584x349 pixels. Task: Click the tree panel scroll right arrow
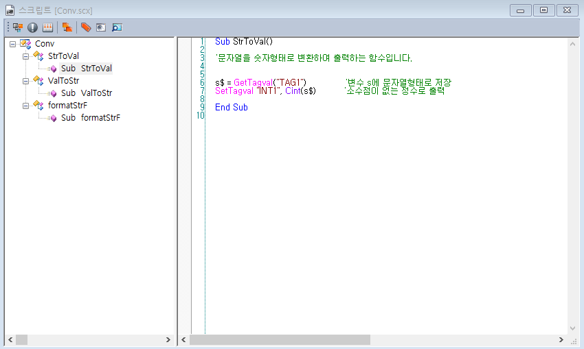pos(168,339)
